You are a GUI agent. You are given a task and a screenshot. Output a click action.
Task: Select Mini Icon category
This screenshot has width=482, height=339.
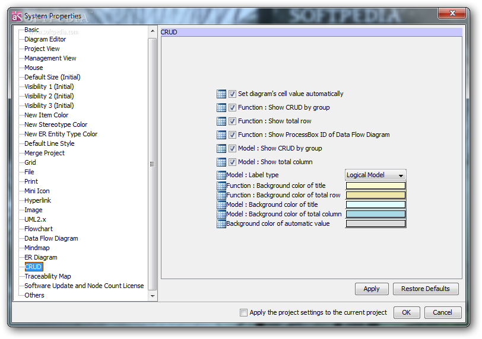(x=37, y=191)
